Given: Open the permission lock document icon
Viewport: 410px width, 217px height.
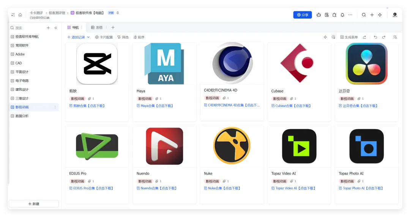Looking at the screenshot, I should 326,15.
